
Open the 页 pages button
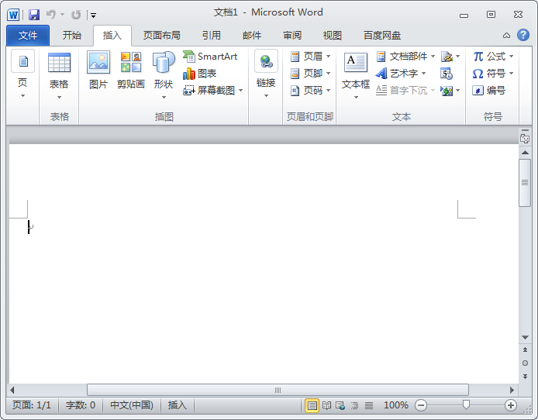[22, 74]
